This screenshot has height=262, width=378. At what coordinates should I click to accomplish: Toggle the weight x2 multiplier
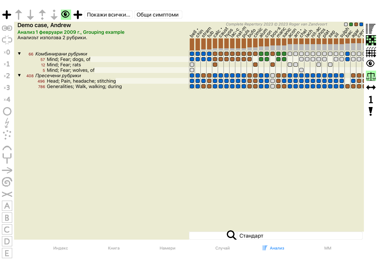[7, 76]
